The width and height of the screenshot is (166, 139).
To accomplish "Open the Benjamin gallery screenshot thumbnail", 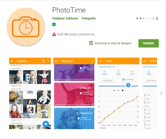I will pos(30,93).
